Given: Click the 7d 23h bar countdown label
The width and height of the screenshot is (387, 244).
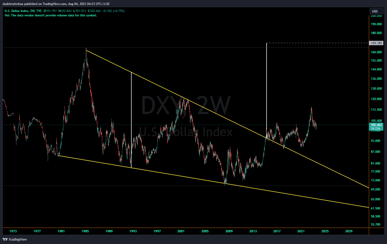Looking at the screenshot, I should pos(376,129).
